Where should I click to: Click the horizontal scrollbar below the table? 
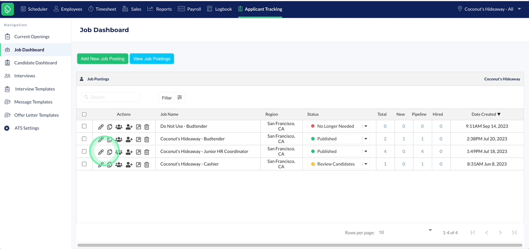pos(300,245)
